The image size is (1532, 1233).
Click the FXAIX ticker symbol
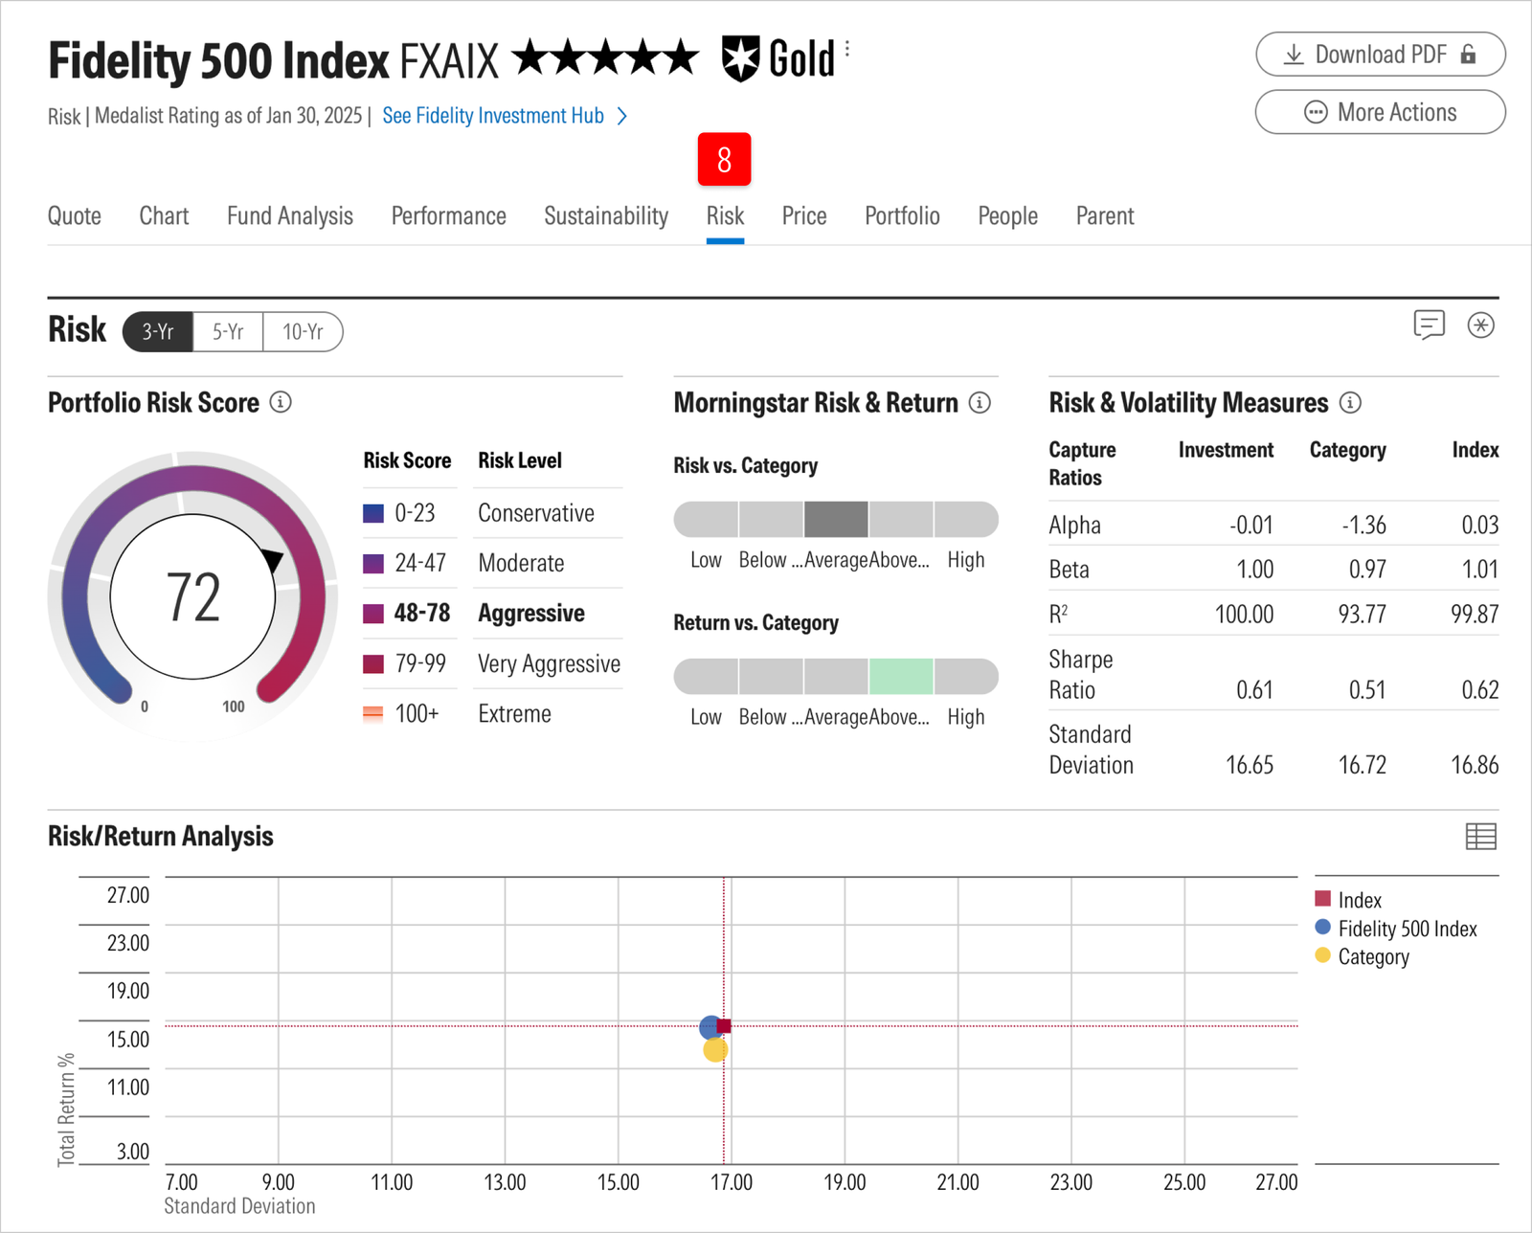pyautogui.click(x=448, y=61)
